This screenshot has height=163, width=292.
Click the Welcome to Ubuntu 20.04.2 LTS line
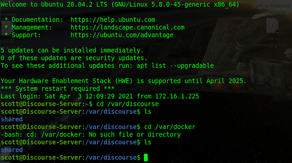120,4
